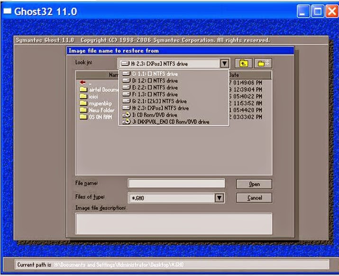Click inside the File name input field

[x=176, y=184]
